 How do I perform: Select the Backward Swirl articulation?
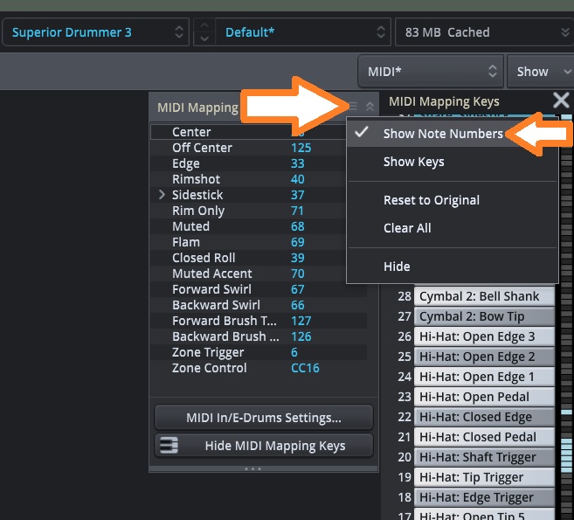click(x=259, y=305)
